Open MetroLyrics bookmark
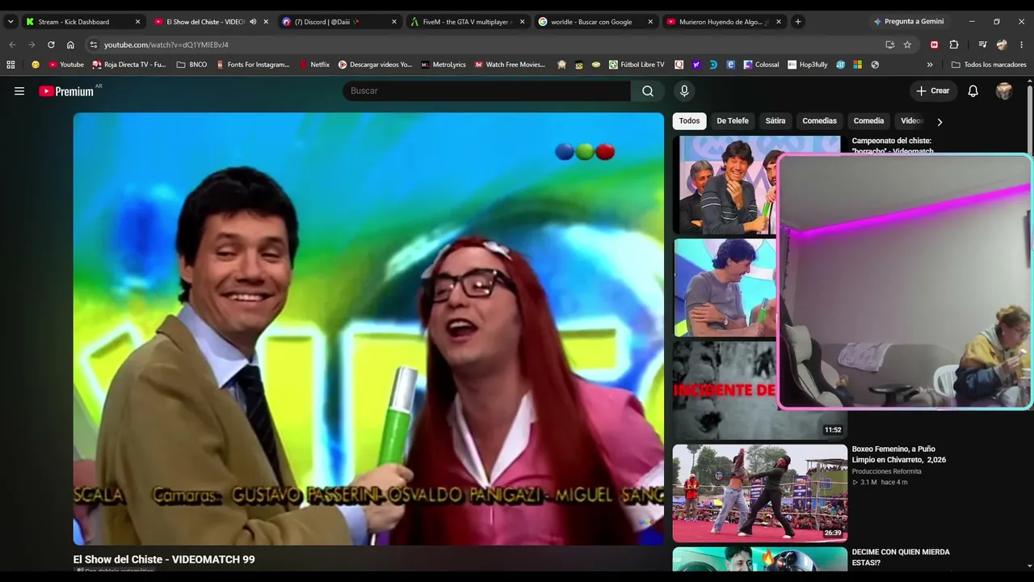The image size is (1034, 582). tap(443, 65)
